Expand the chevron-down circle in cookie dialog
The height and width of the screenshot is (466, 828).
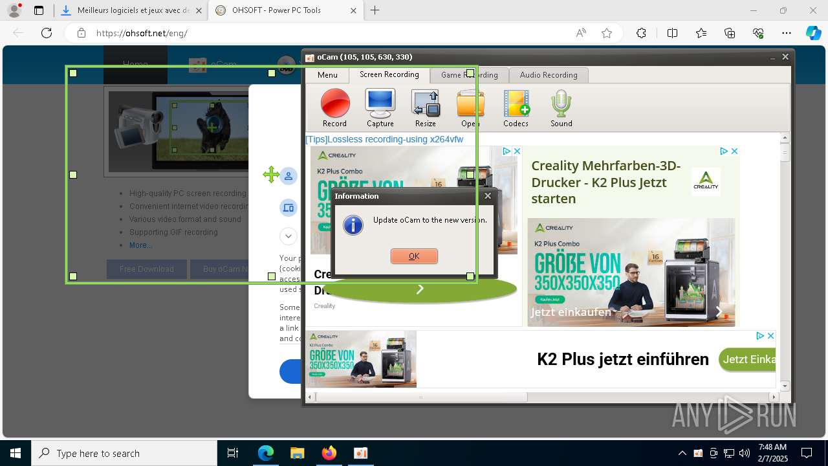(x=289, y=236)
